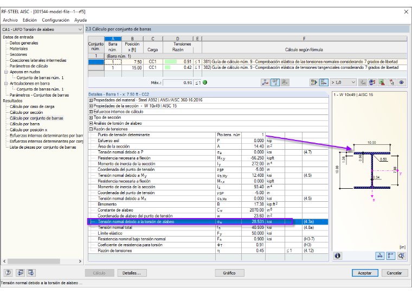
Task: Toggle the colored result bars icon
Action: tap(324, 82)
